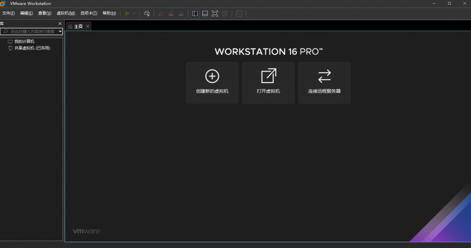The image size is (471, 248).
Task: Open the 选项卡(T) menu
Action: [89, 13]
